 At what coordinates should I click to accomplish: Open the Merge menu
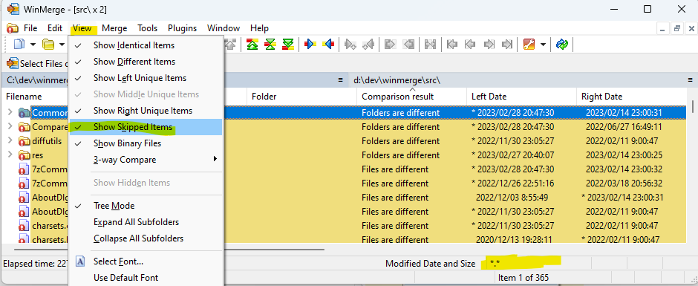[x=114, y=28]
